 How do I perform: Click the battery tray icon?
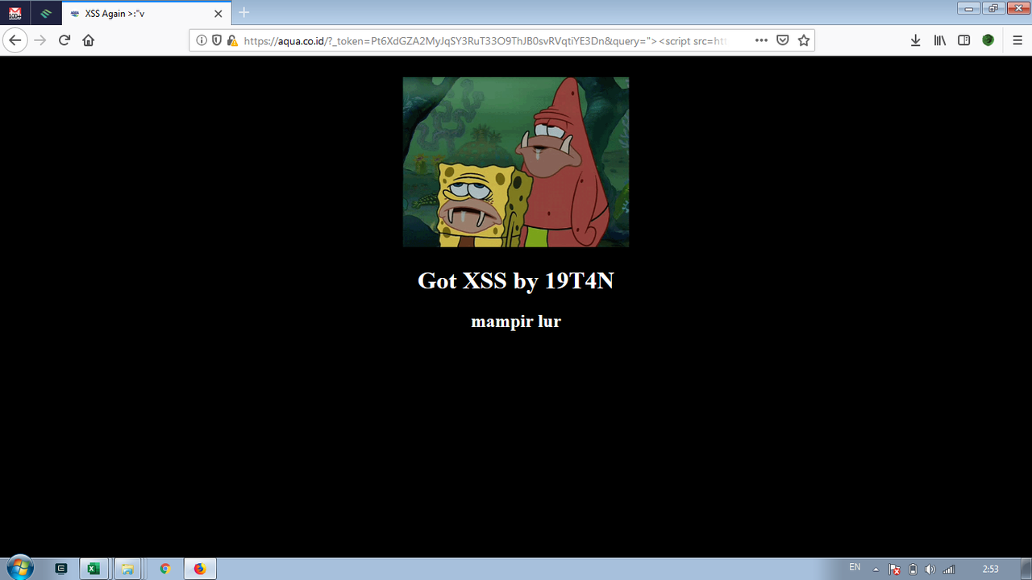tap(913, 570)
